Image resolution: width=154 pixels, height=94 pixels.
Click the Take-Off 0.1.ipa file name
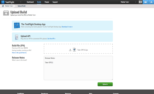click(x=82, y=50)
